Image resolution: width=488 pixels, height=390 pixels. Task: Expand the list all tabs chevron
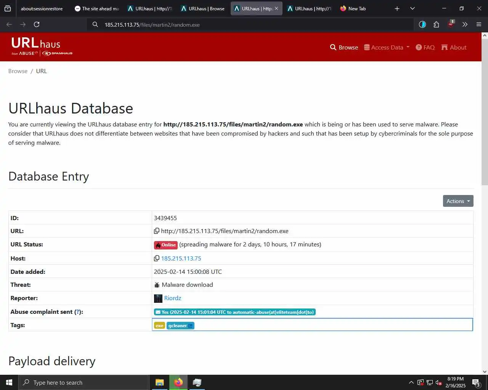[x=412, y=8]
